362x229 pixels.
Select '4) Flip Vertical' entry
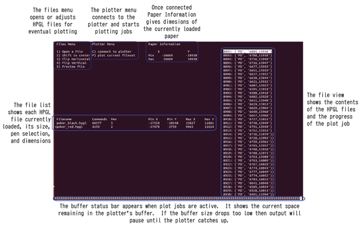(71, 63)
